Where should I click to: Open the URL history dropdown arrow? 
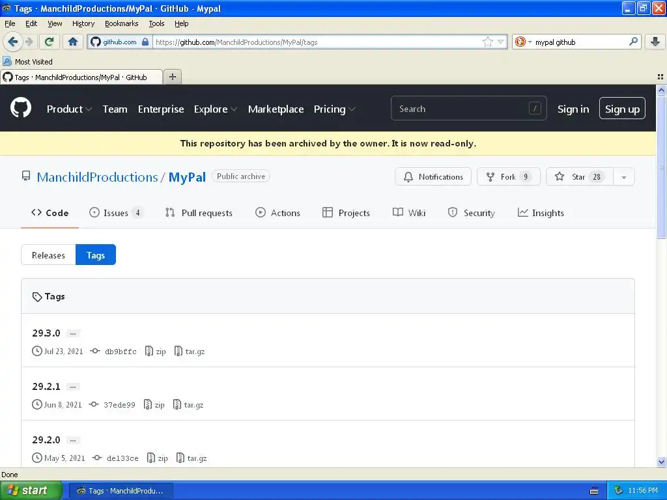pyautogui.click(x=501, y=42)
